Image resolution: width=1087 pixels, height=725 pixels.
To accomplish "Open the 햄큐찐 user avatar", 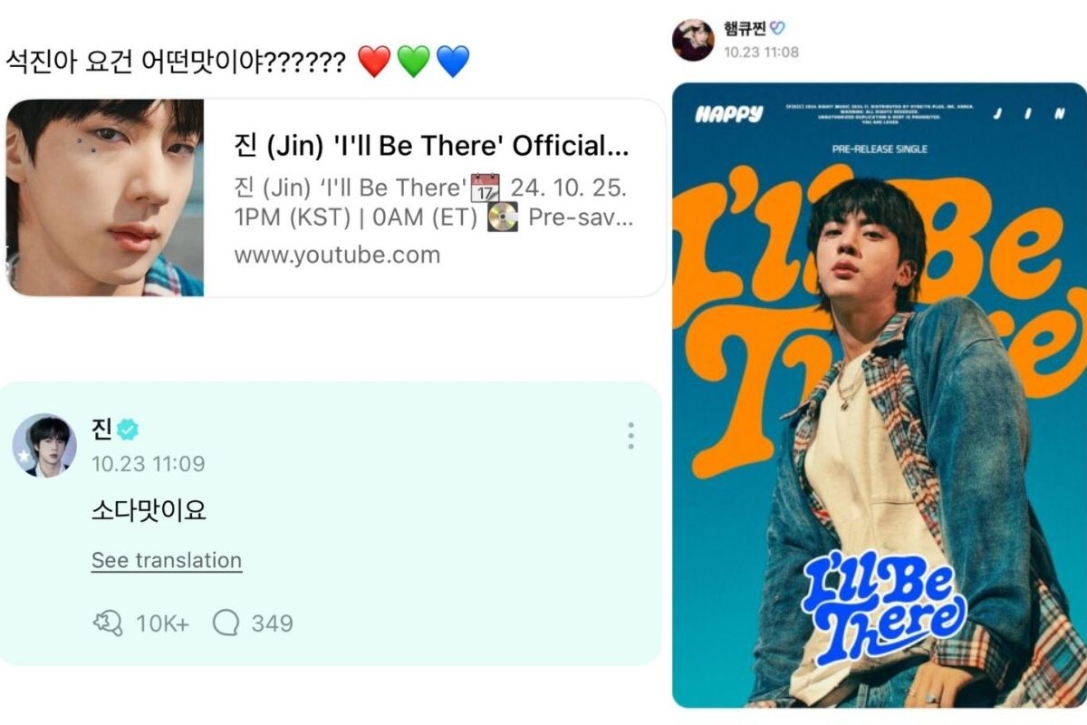I will click(x=693, y=39).
